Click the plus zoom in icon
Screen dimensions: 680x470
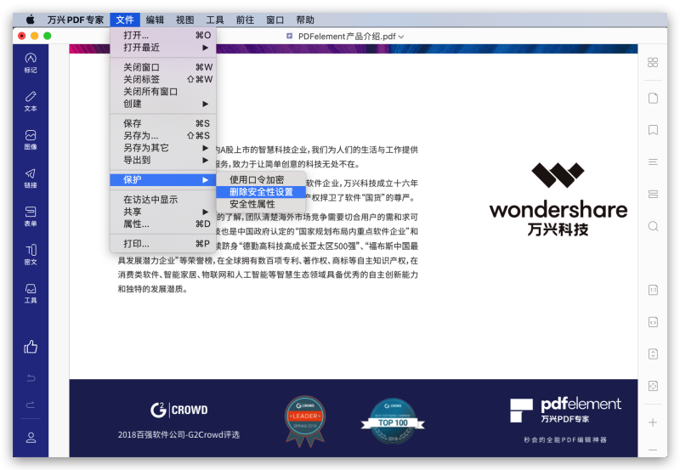click(x=653, y=422)
